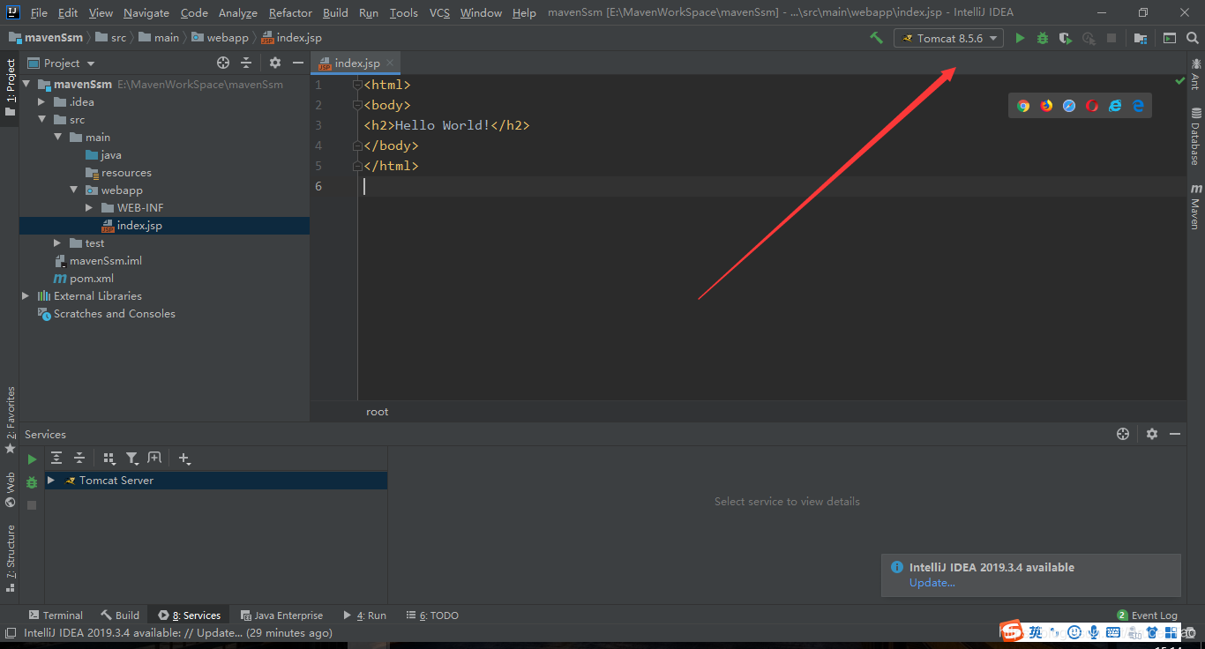
Task: Open the Tomcat 8.5.6 run configuration dropdown
Action: tap(948, 38)
